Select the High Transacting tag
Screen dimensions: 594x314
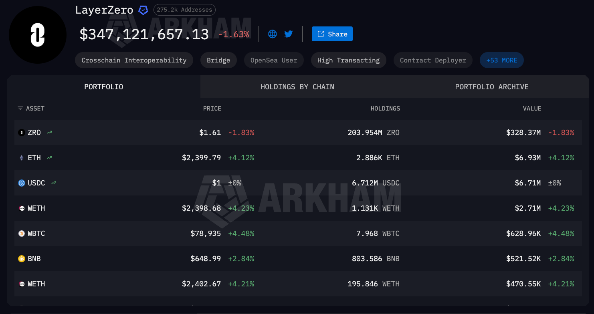point(348,60)
